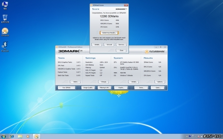This screenshot has height=139, width=223.
Task: Click ATI Mobility Radeon HD 5800 Series text
Action: tap(129, 63)
